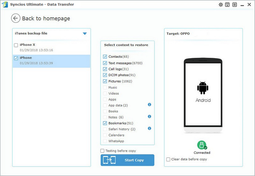Show info for Notes
This screenshot has width=255, height=176.
pos(149,116)
